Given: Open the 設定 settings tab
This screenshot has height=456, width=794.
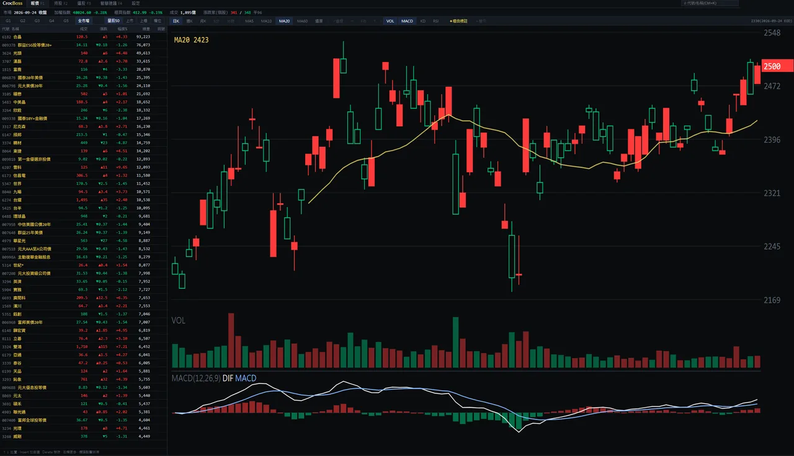Looking at the screenshot, I should pyautogui.click(x=136, y=3).
